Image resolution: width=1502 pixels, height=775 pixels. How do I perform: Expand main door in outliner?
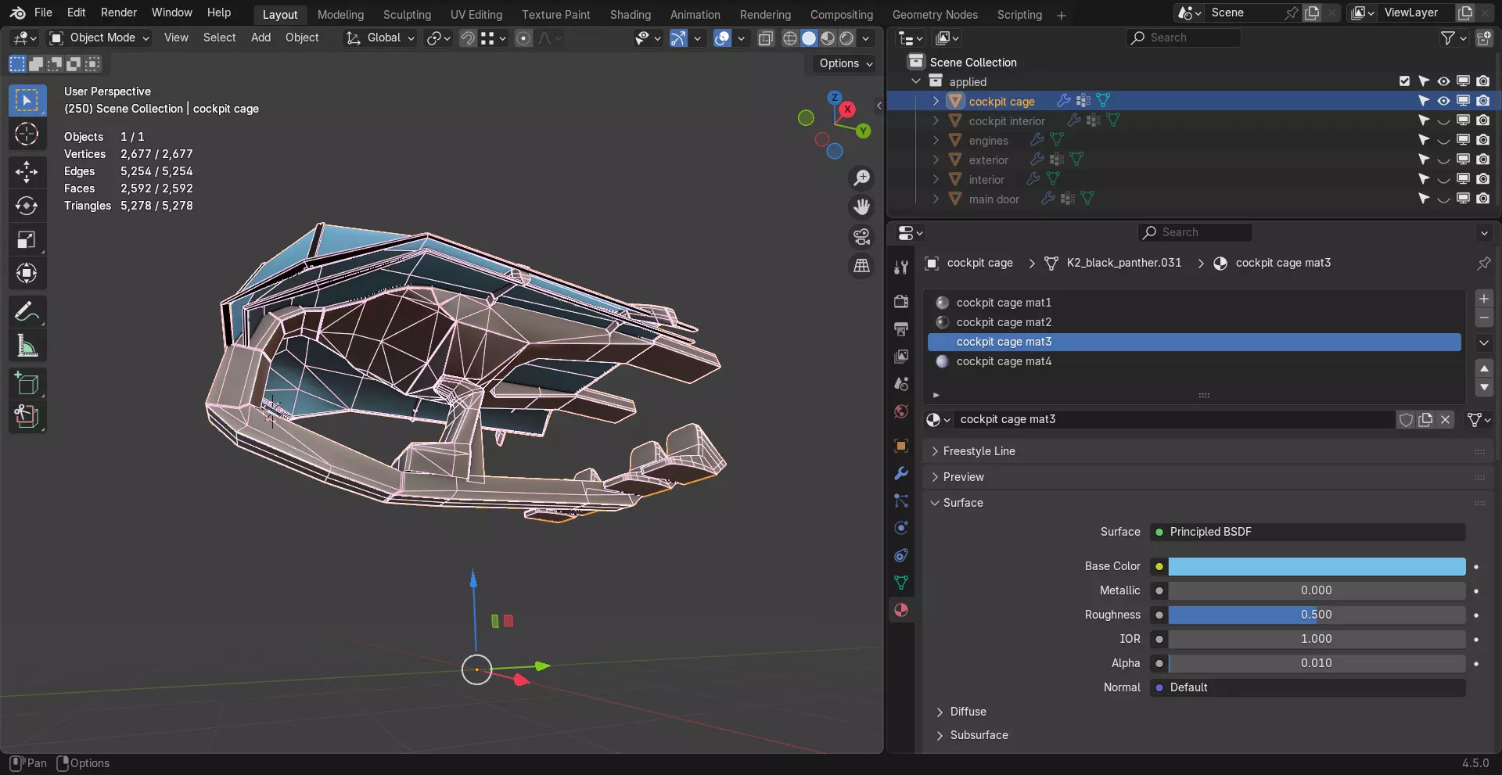936,199
